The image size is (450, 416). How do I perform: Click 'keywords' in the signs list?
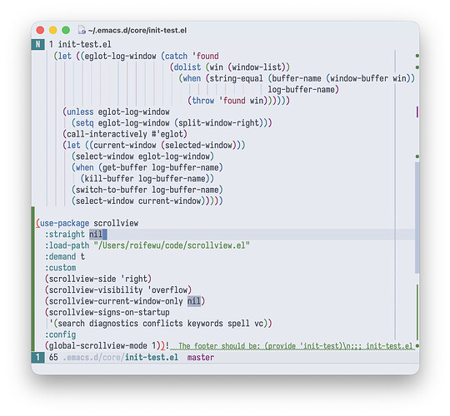[x=205, y=324]
